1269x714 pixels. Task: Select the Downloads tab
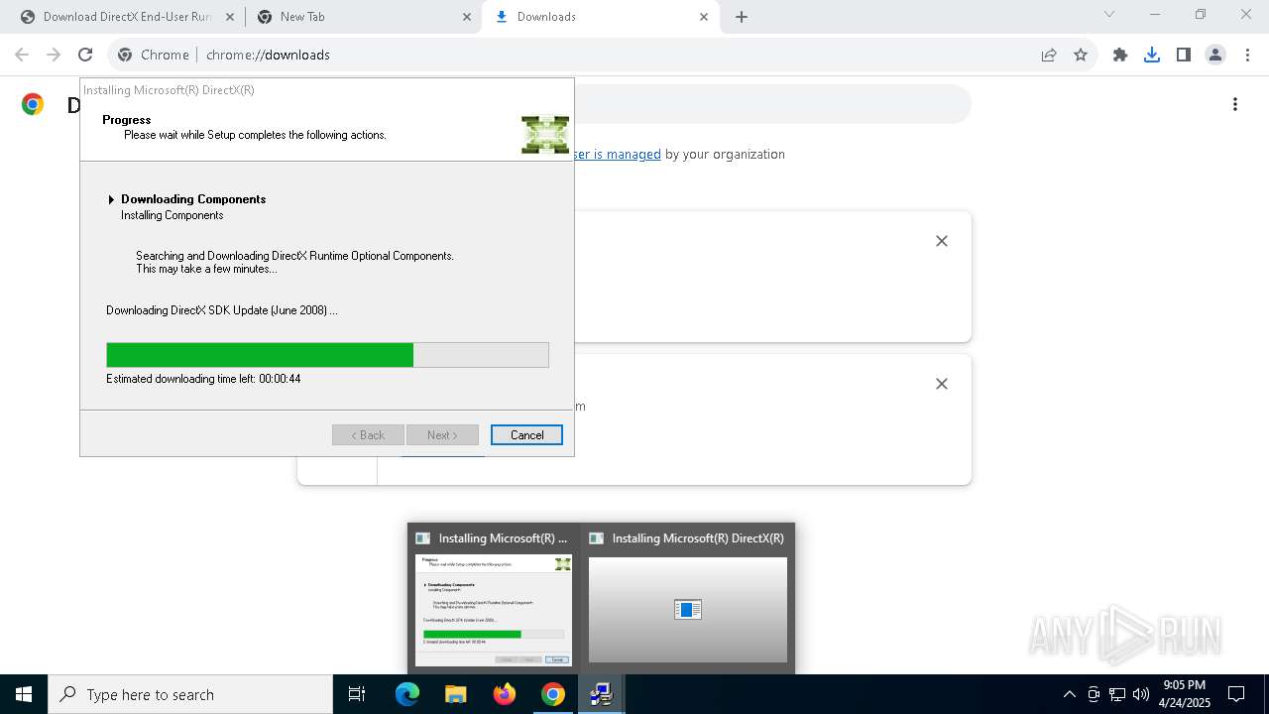coord(600,17)
